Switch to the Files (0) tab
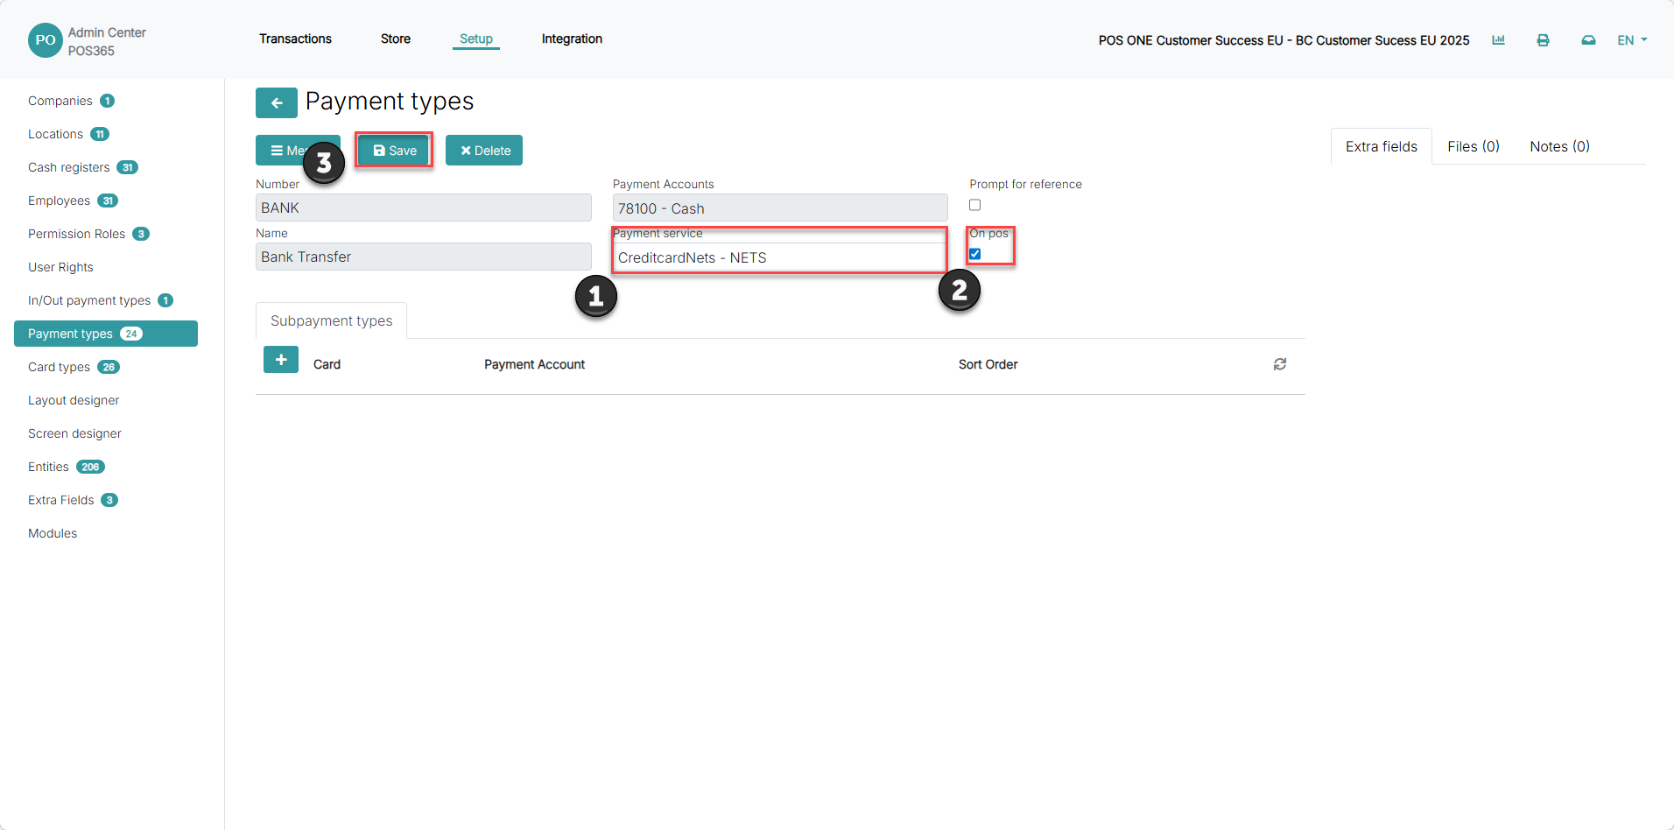1674x830 pixels. pos(1474,146)
